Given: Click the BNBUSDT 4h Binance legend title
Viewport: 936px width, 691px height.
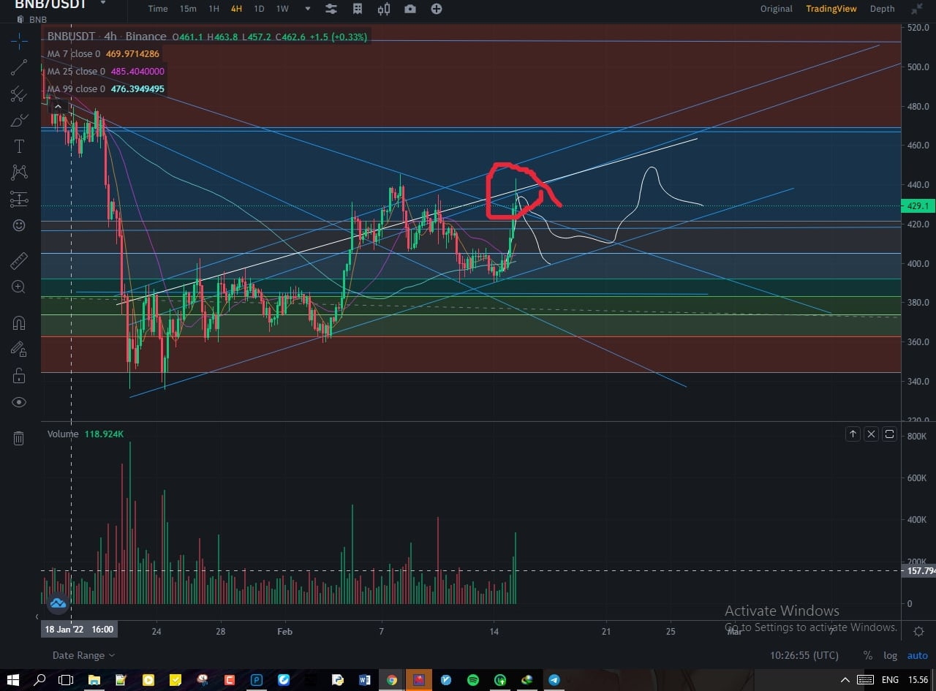Looking at the screenshot, I should [107, 37].
